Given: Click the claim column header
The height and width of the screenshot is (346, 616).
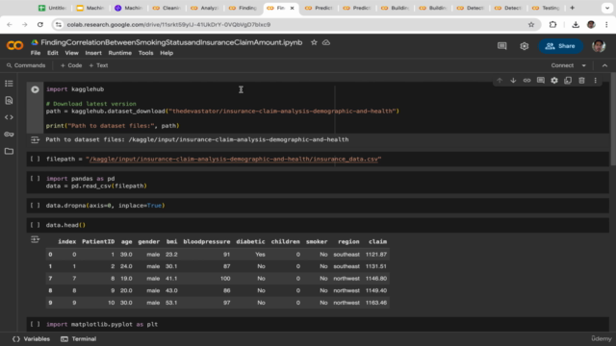Looking at the screenshot, I should tap(377, 241).
